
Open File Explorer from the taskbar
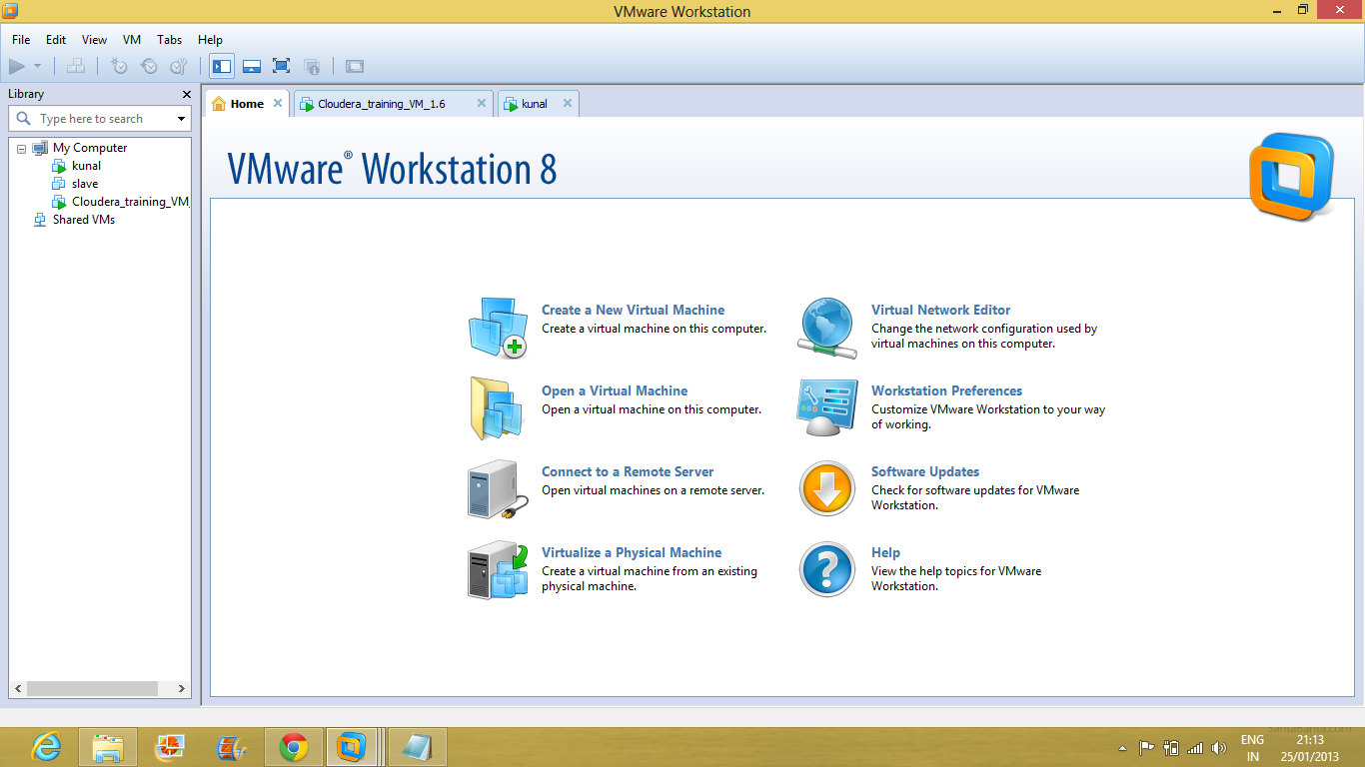pyautogui.click(x=107, y=747)
